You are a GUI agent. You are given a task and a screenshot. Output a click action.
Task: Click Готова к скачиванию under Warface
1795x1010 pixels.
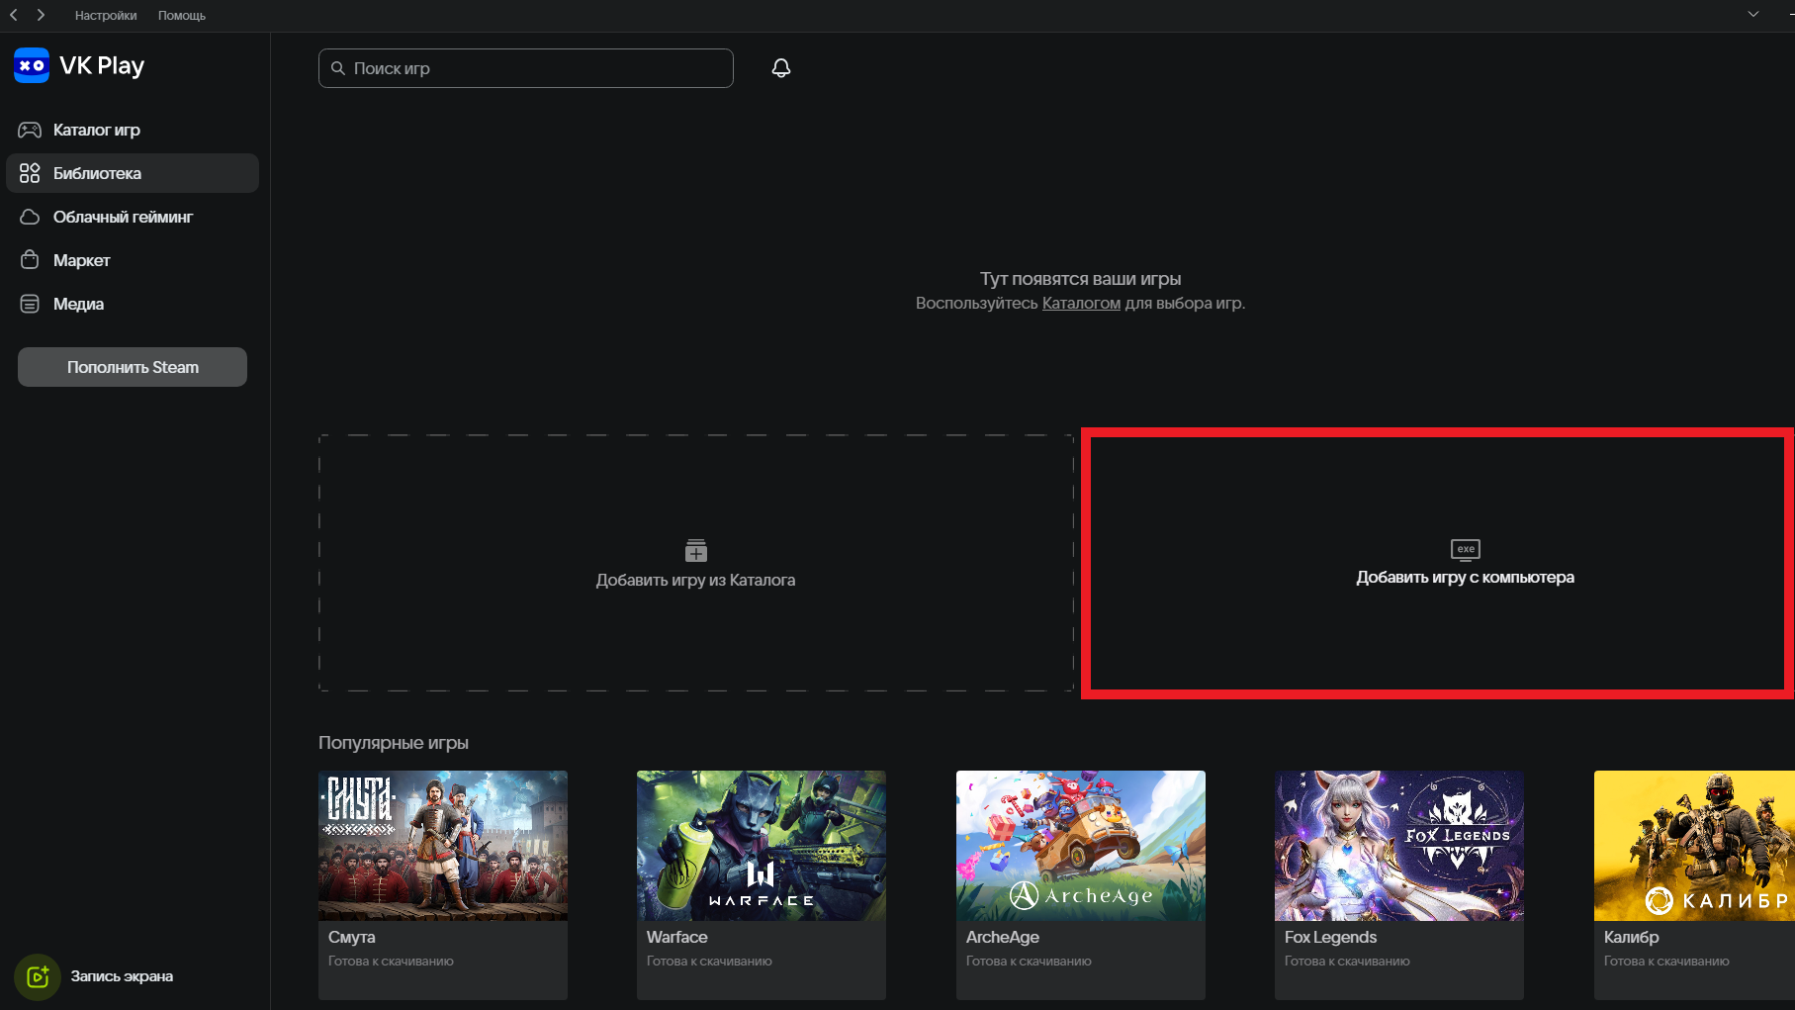click(709, 962)
